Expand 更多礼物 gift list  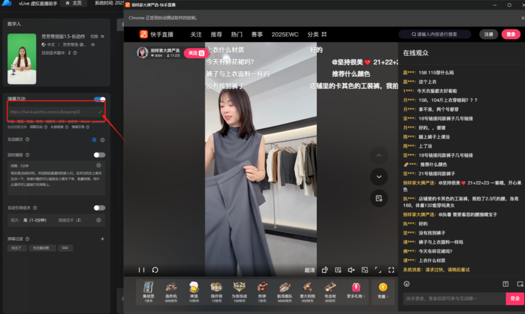[356, 289]
